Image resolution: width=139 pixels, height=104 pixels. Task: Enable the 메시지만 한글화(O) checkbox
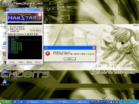point(8,27)
